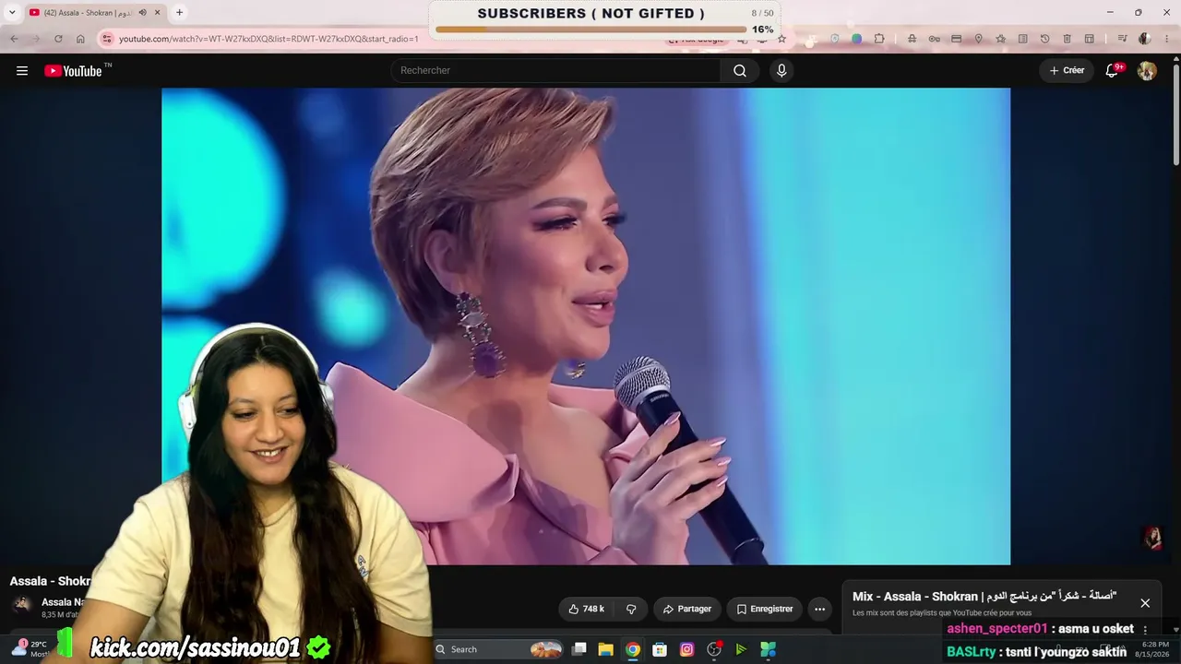Close the Assala - Shokran browser tab
The image size is (1181, 664).
pyautogui.click(x=157, y=13)
